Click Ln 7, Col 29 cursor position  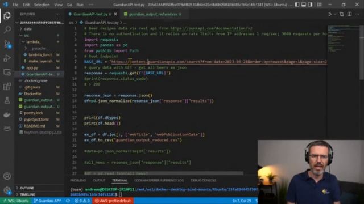(242, 201)
